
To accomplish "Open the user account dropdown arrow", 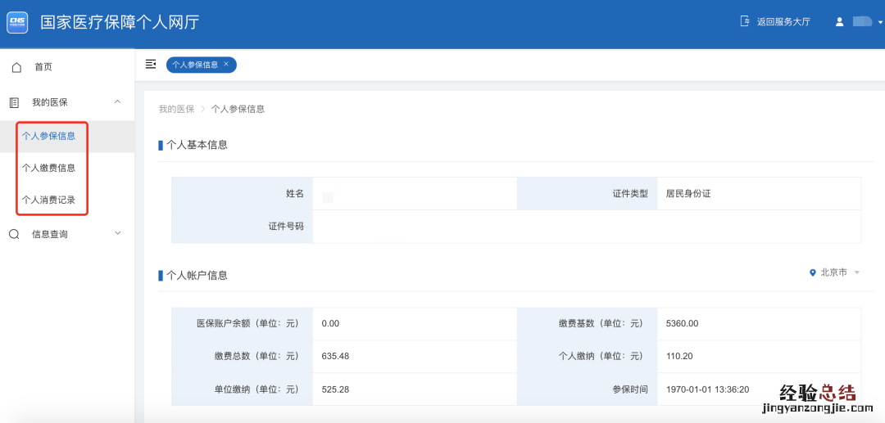I will tap(880, 23).
